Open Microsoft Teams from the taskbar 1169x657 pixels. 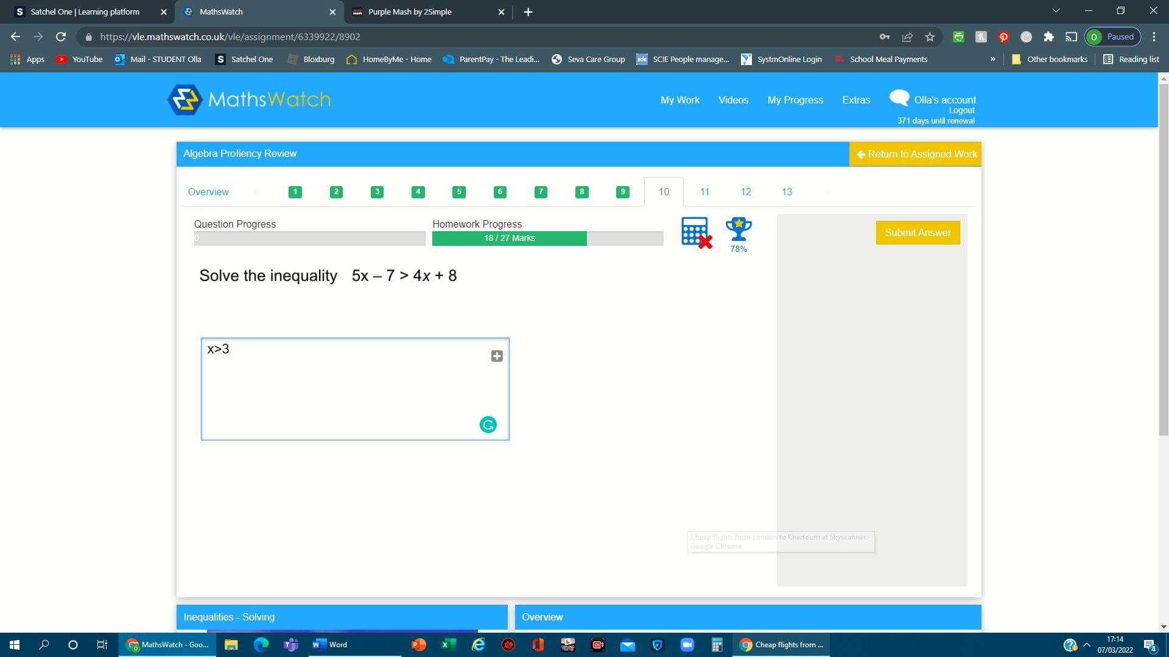[x=291, y=645]
